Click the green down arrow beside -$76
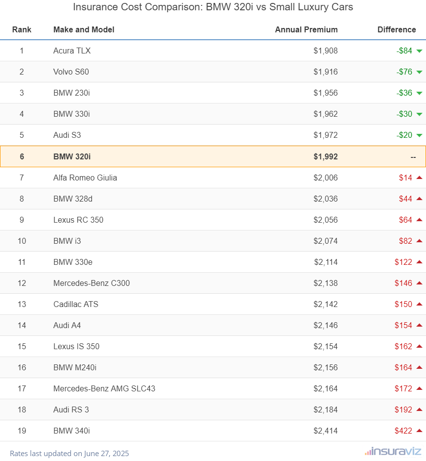This screenshot has width=426, height=461. click(419, 72)
